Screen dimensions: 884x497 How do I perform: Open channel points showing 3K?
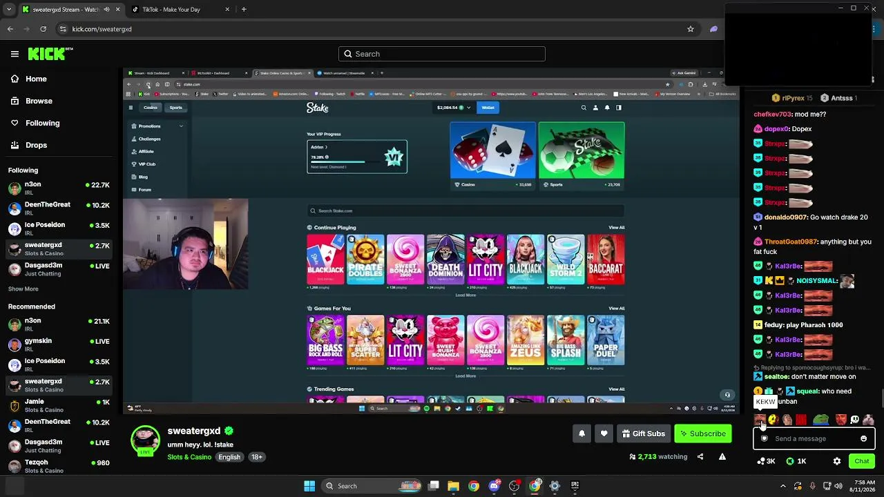pos(766,461)
